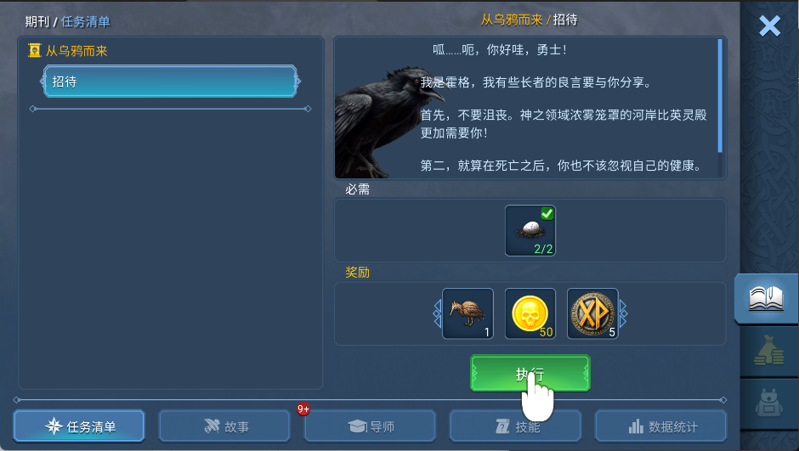Tap the egg nest requirement item

pyautogui.click(x=530, y=230)
